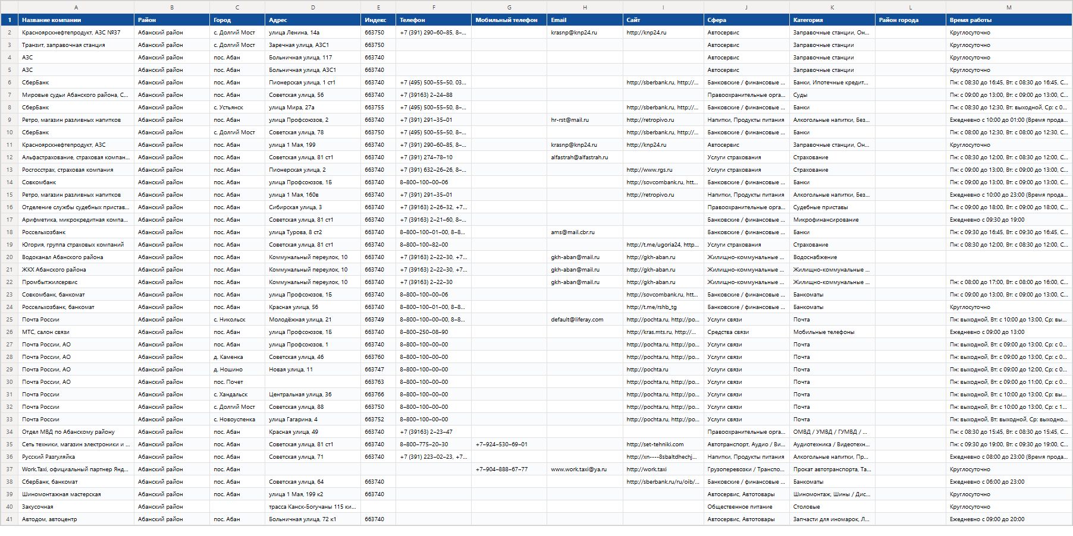Click the 'http://set-tehniki.com' site cell
This screenshot has width=1073, height=536.
pyautogui.click(x=663, y=444)
